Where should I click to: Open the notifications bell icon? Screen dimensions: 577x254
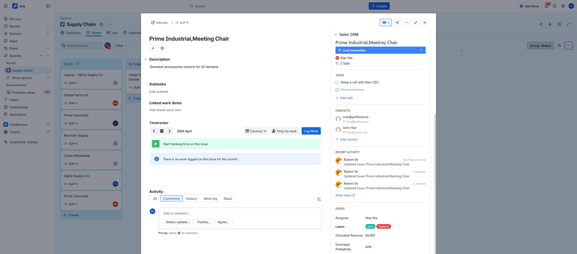[546, 6]
